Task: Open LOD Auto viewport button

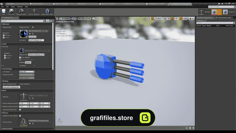Action: point(87,19)
